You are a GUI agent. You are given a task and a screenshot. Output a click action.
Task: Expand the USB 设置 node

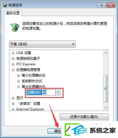[13, 53]
